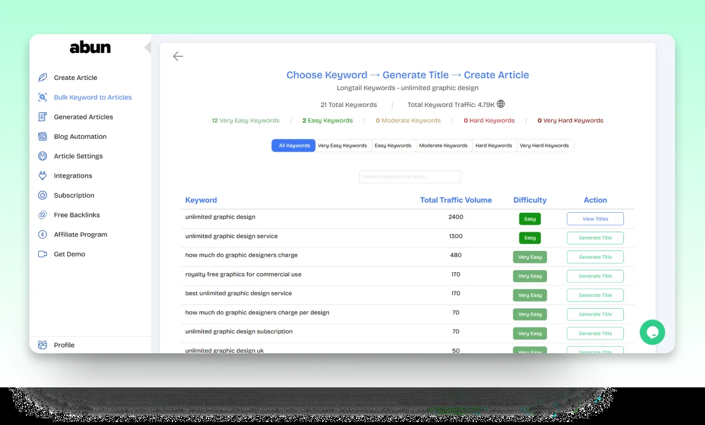The width and height of the screenshot is (705, 425).
Task: Open the Generated Articles sidebar icon
Action: tap(42, 117)
